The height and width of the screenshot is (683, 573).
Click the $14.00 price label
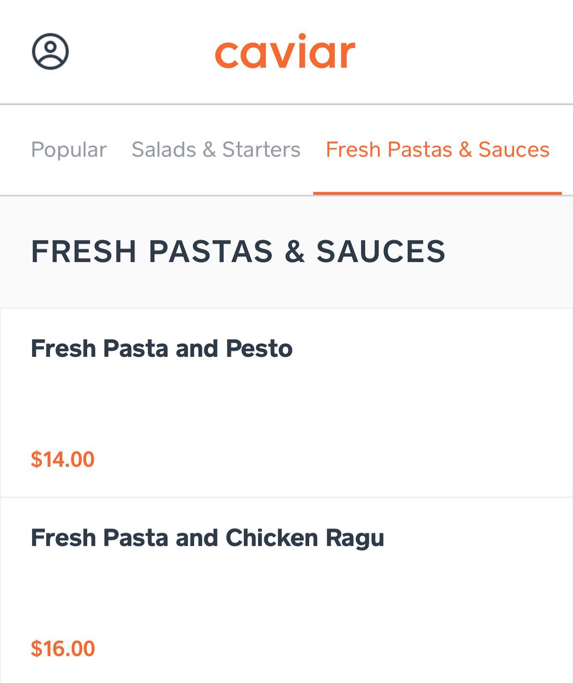[x=62, y=459]
